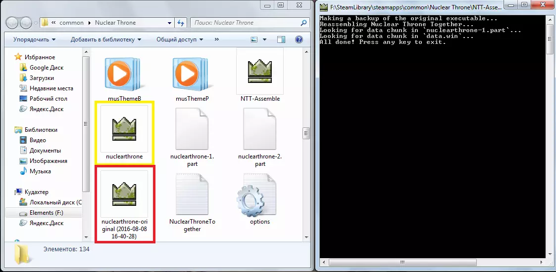The width and height of the screenshot is (556, 272).
Task: Go forward with Explorer forward arrow
Action: click(x=26, y=23)
